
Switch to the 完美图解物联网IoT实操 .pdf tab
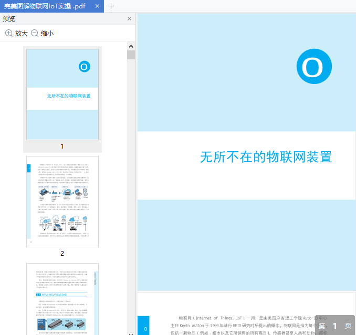(x=52, y=6)
